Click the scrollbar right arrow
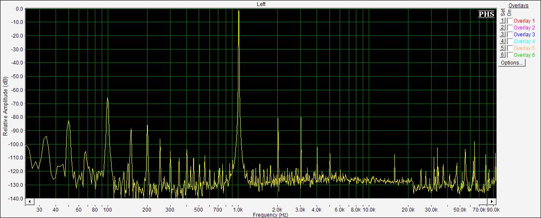 tap(492, 201)
